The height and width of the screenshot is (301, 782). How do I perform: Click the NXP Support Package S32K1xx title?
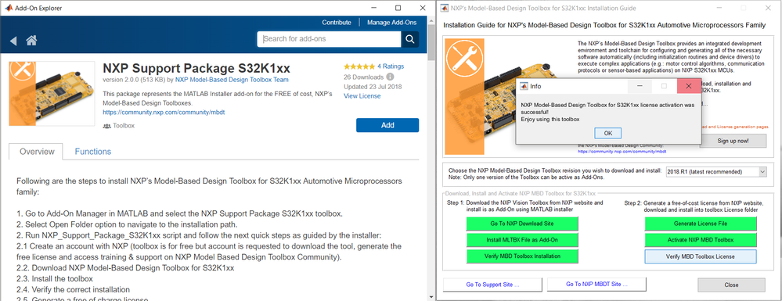196,68
